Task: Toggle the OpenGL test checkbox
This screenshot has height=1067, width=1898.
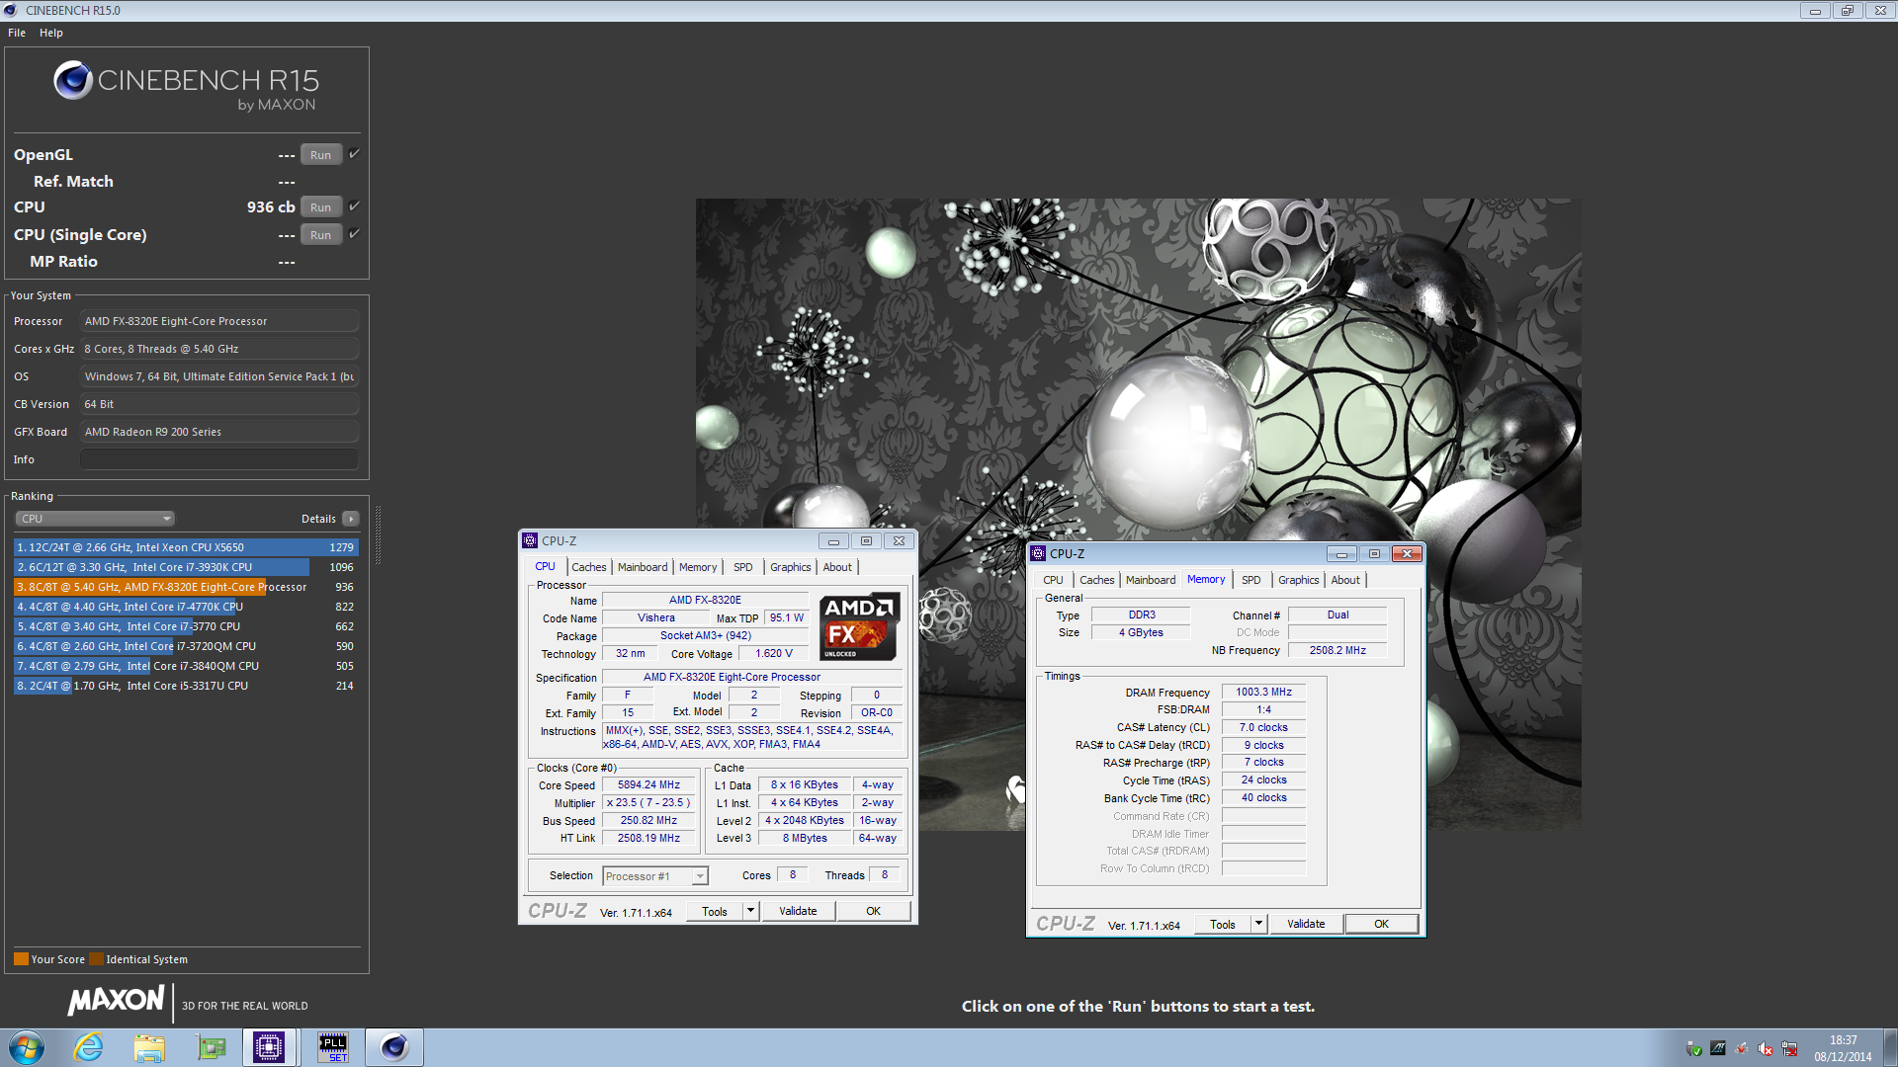Action: [354, 153]
